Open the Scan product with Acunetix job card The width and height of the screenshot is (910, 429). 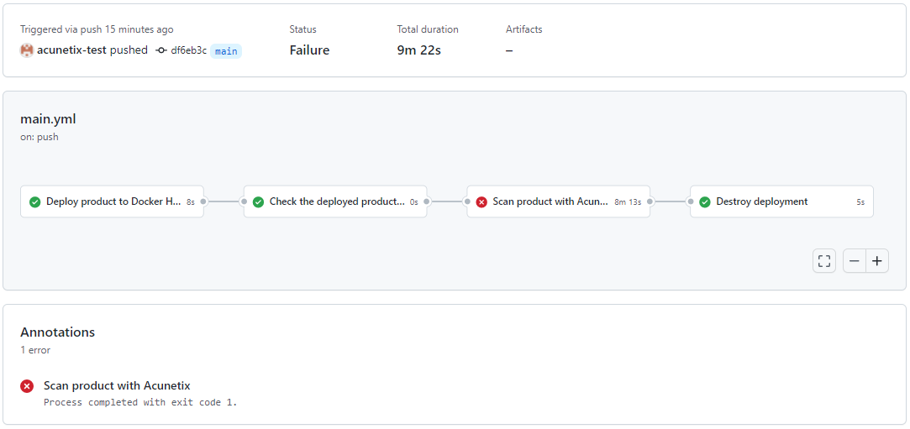558,201
